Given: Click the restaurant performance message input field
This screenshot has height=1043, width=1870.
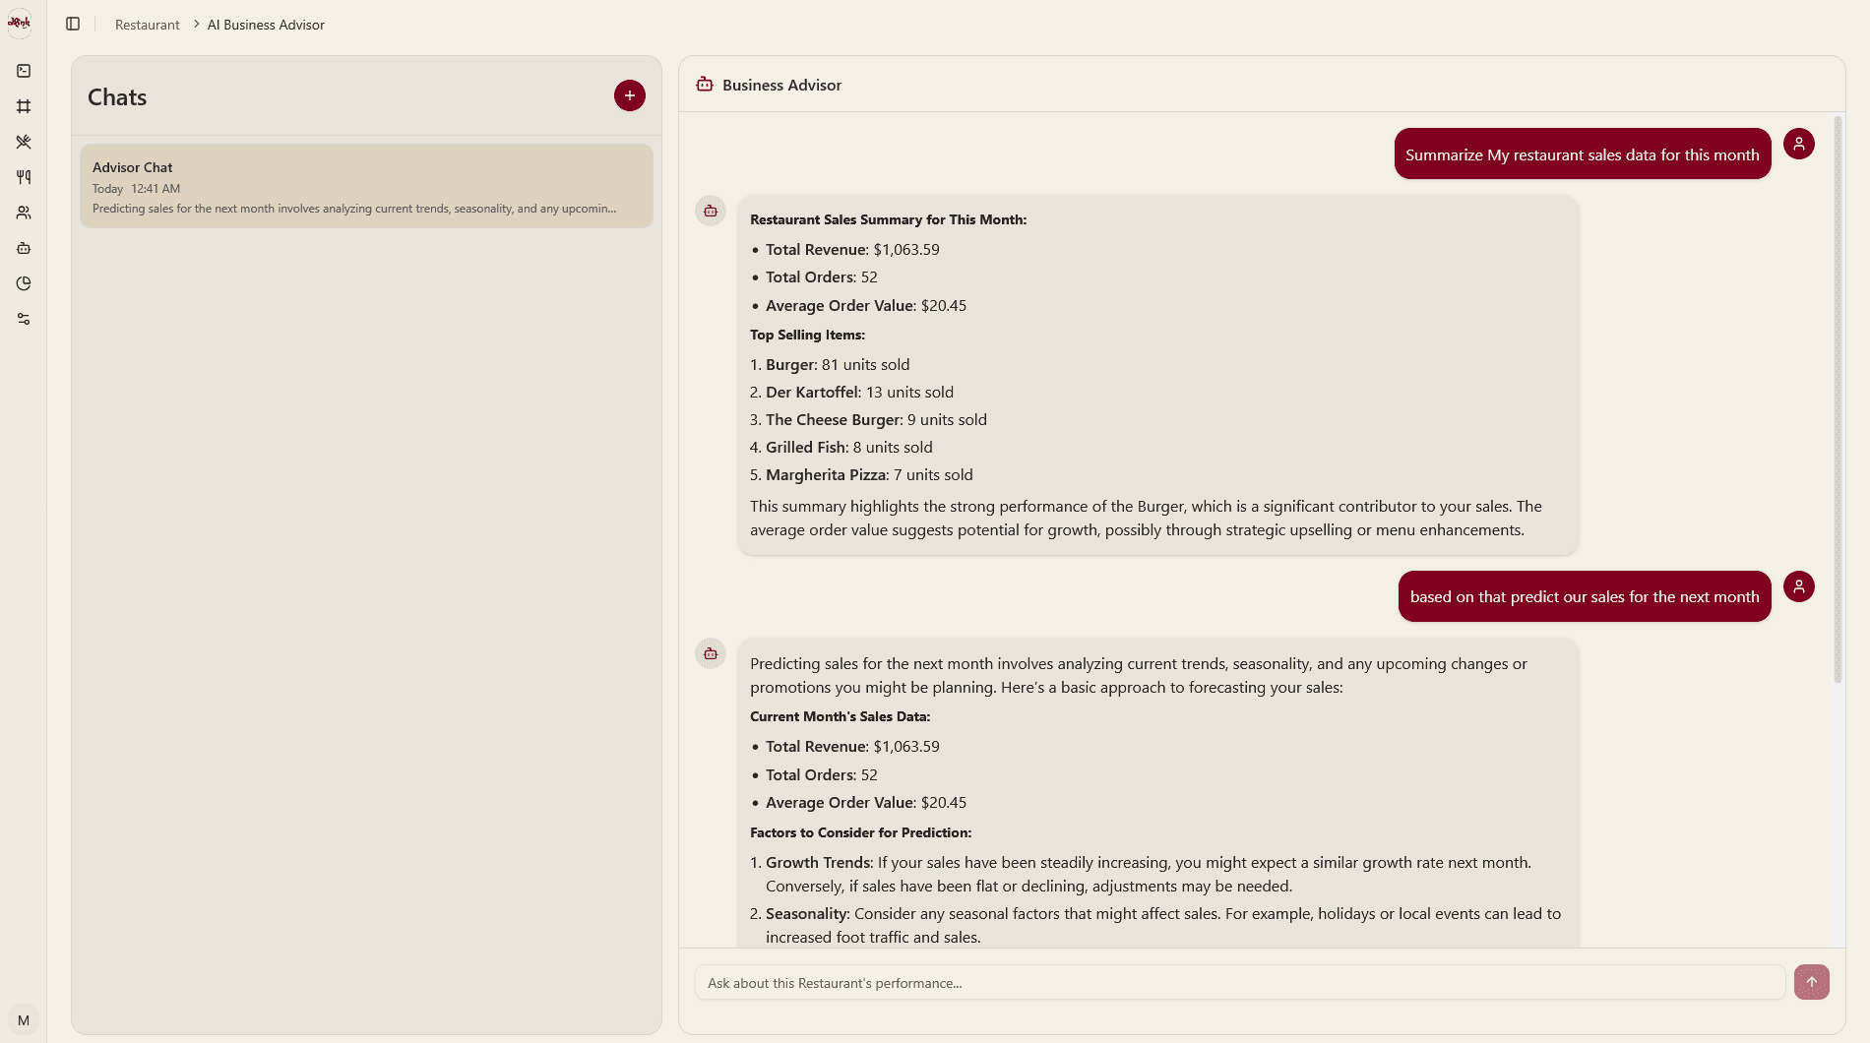Looking at the screenshot, I should coord(1240,983).
